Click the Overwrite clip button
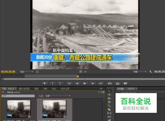This screenshot has width=165, height=121. [x=117, y=84]
